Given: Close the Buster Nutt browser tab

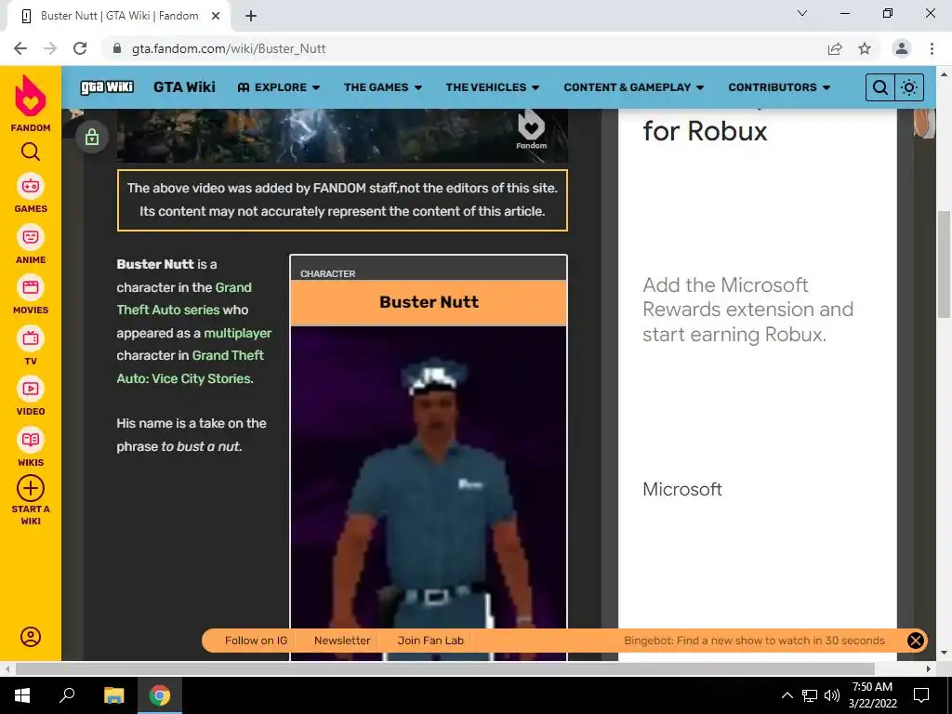Looking at the screenshot, I should tap(216, 16).
